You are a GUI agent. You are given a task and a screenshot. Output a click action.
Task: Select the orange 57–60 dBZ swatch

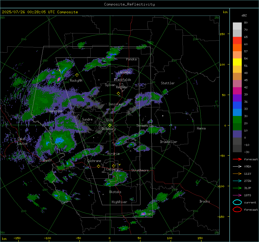click(237, 47)
